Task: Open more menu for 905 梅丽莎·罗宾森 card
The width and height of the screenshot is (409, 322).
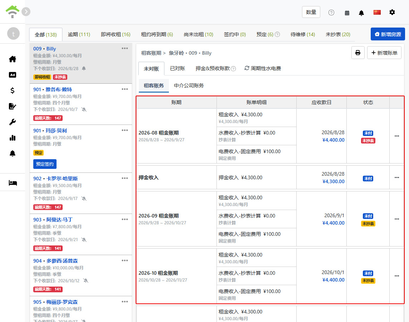Action: coord(125,302)
